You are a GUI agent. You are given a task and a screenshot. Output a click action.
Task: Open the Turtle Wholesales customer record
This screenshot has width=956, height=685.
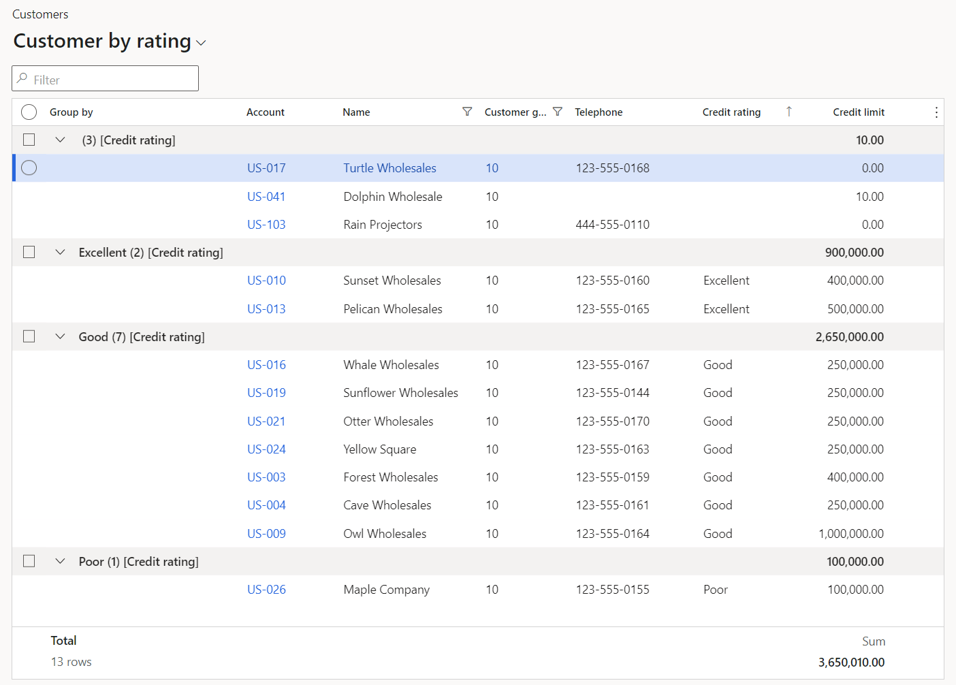click(x=389, y=168)
